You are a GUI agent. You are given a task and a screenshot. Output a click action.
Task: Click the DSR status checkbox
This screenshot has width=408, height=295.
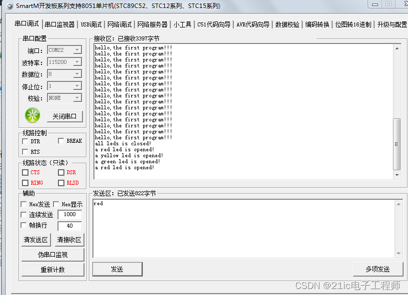[x=61, y=173]
